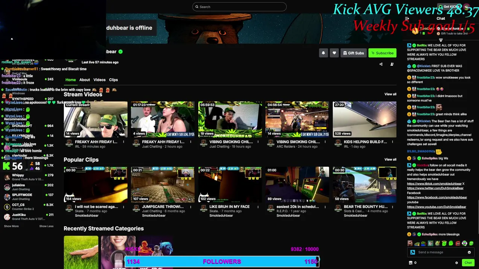Open JustKiku channel in sidebar
Viewport: 479px width, 269px height.
[x=28, y=216]
